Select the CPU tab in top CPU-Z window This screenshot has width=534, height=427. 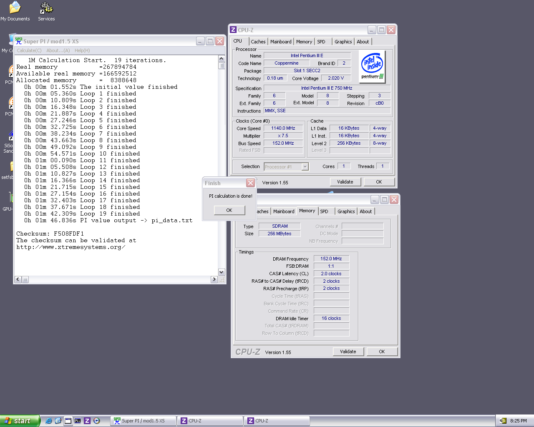(x=238, y=41)
